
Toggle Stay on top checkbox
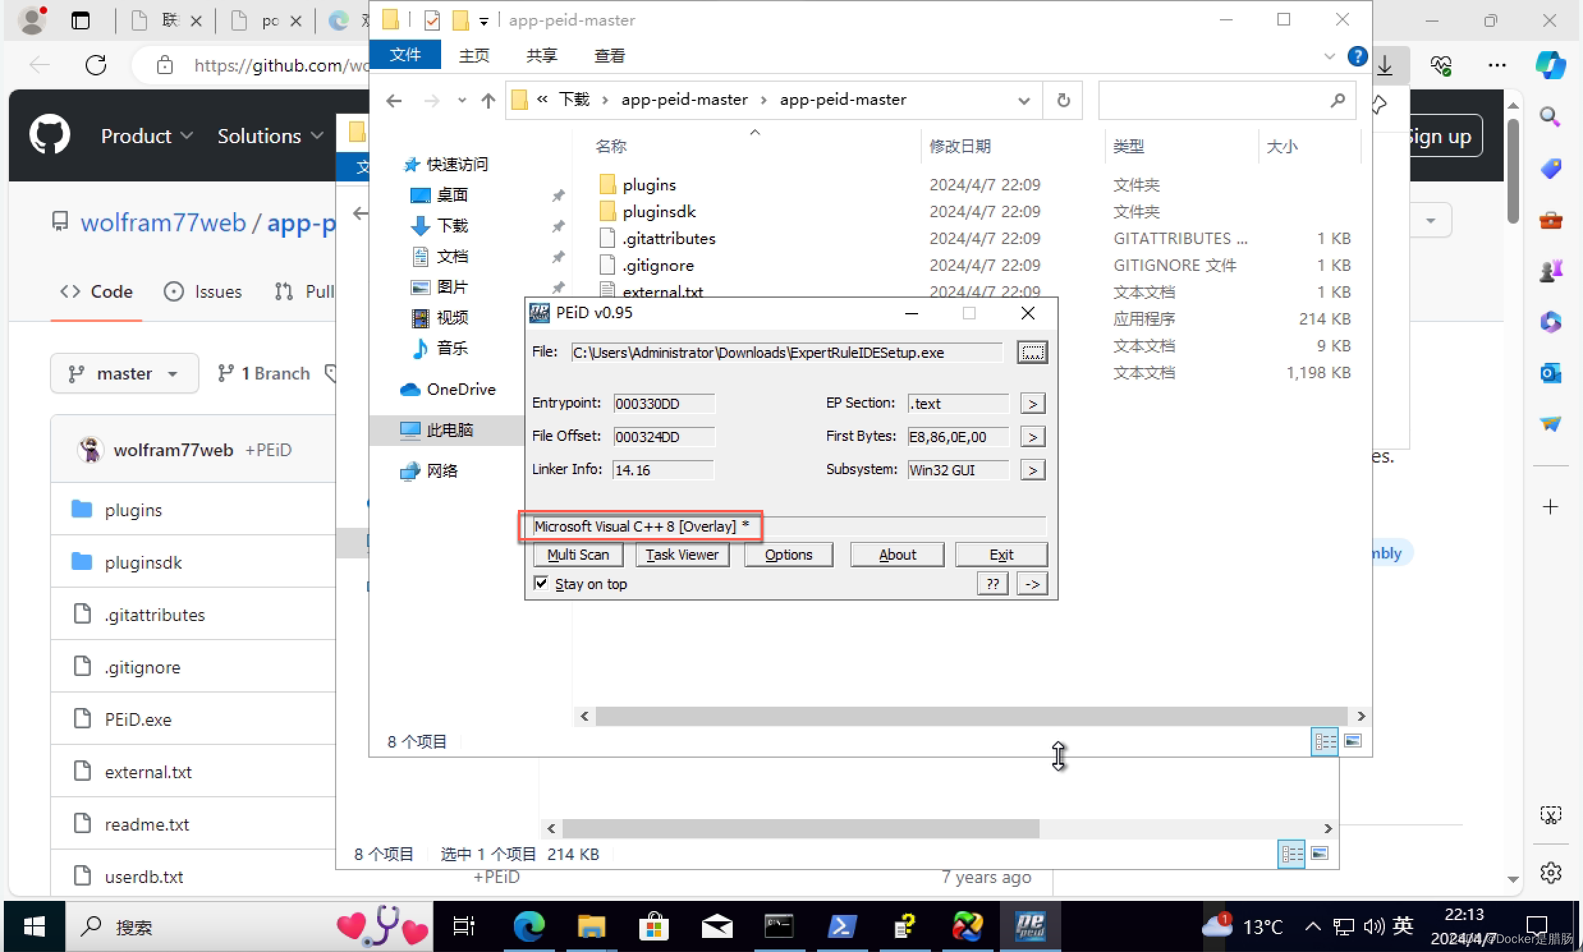541,583
